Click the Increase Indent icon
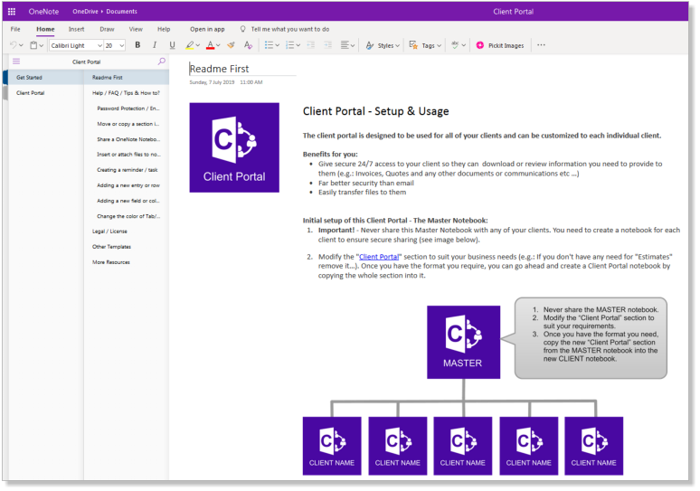700x491 pixels. 327,45
